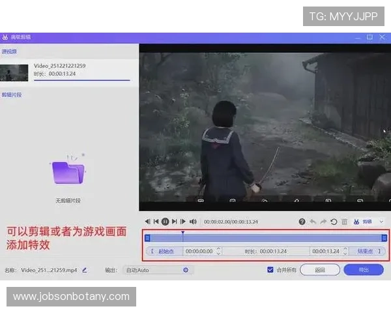Image resolution: width=391 pixels, height=313 pixels.
Task: Click the playback time 00:00:02.00/00:00:13.24
Action: click(231, 222)
